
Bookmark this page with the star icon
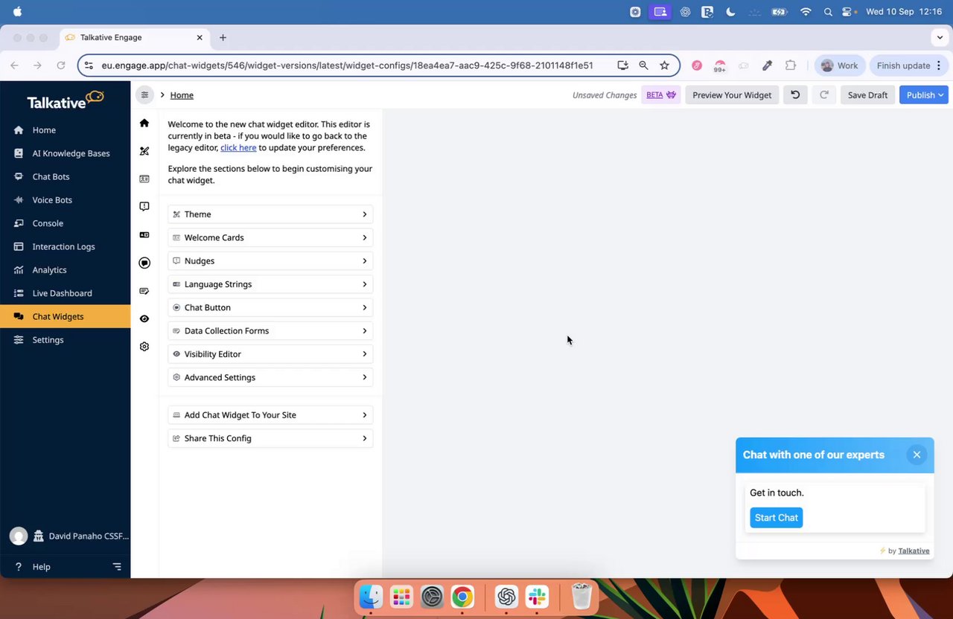[664, 65]
